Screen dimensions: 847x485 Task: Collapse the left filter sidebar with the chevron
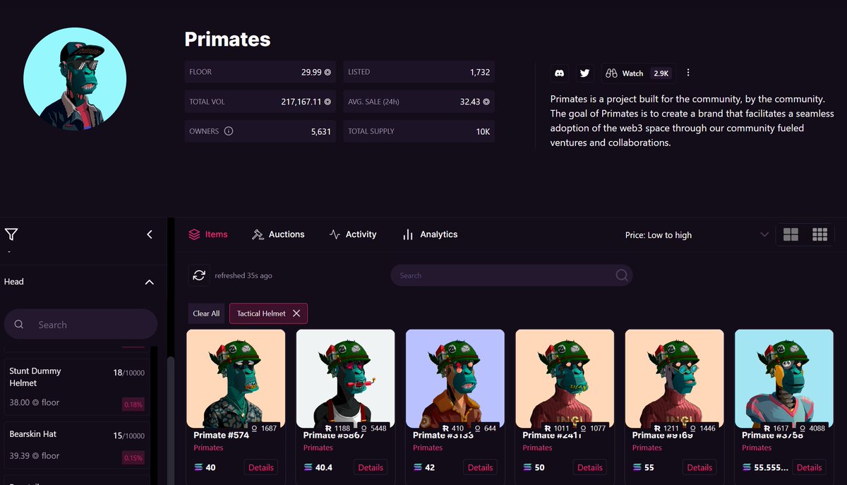point(149,234)
